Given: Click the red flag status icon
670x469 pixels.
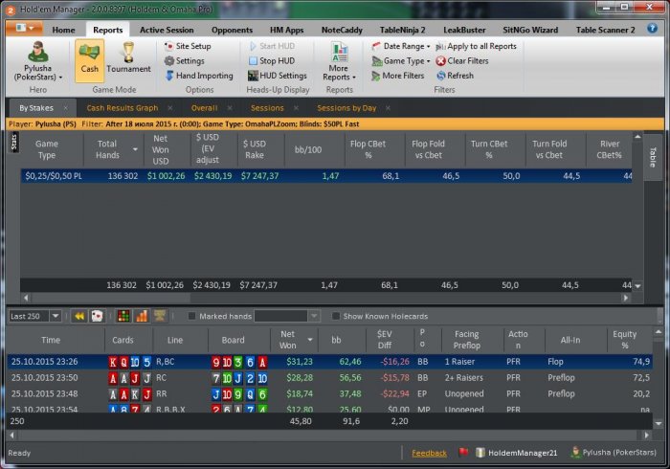Looking at the screenshot, I should (x=463, y=453).
